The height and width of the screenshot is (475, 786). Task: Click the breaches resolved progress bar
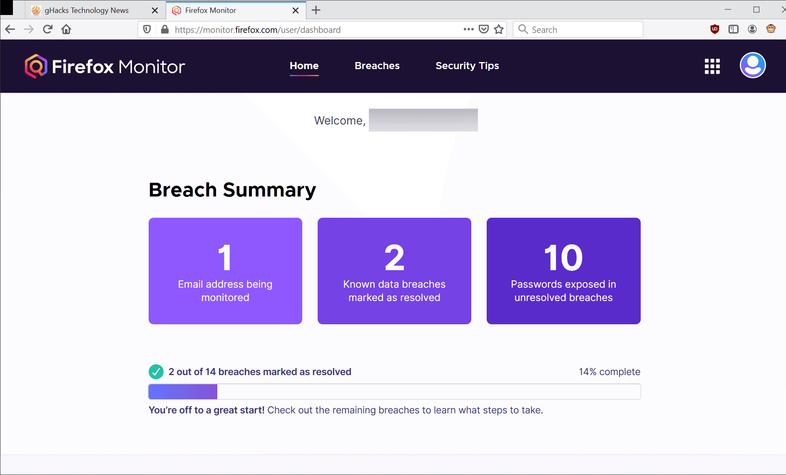pos(394,392)
